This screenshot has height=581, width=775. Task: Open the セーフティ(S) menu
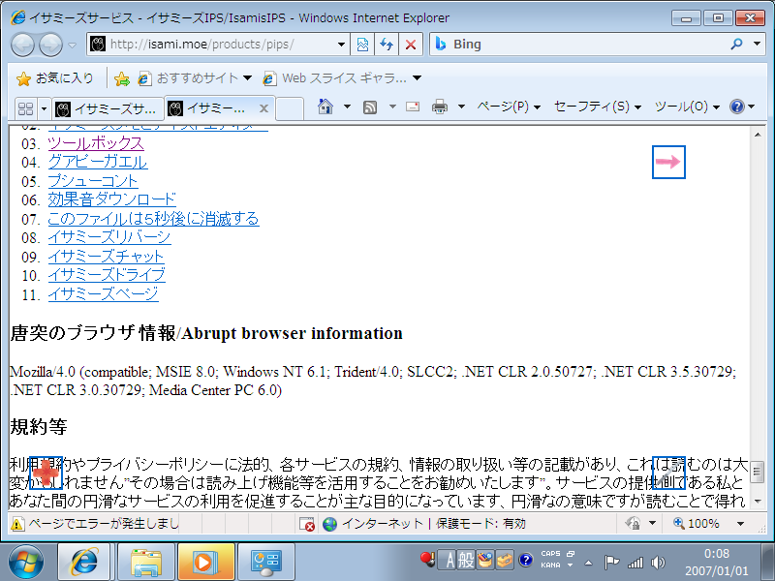(598, 107)
